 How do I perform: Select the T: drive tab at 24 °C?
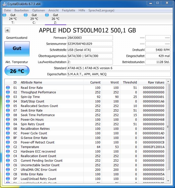coord(13,19)
